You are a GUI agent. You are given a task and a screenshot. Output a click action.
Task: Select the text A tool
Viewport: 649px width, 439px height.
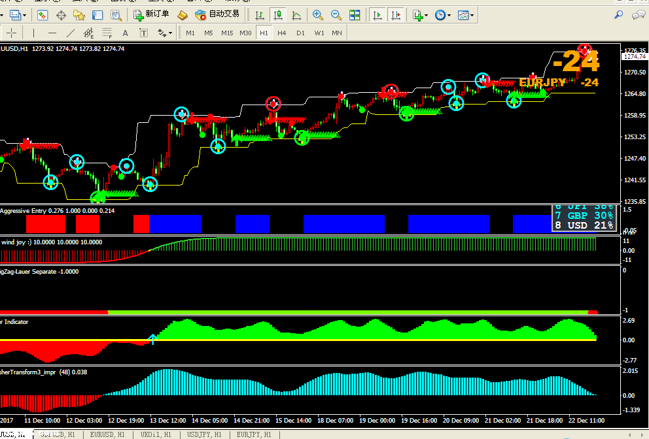click(x=125, y=33)
